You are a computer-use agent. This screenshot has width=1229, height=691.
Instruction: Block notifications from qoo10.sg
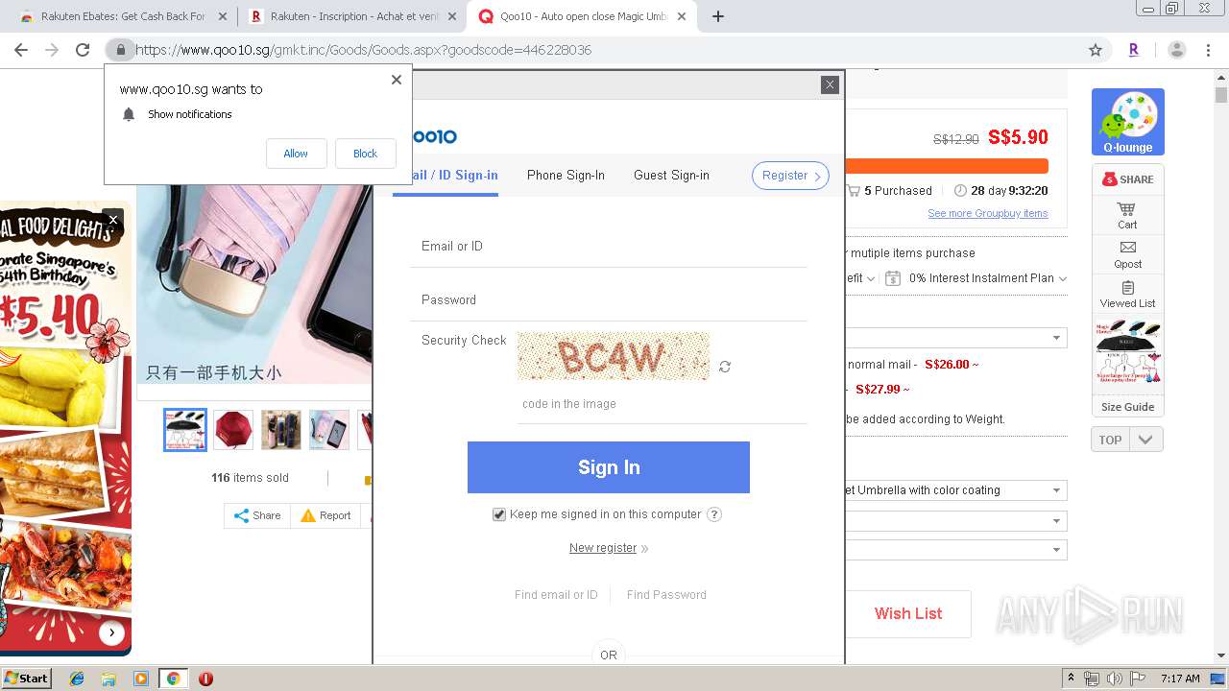pyautogui.click(x=365, y=154)
